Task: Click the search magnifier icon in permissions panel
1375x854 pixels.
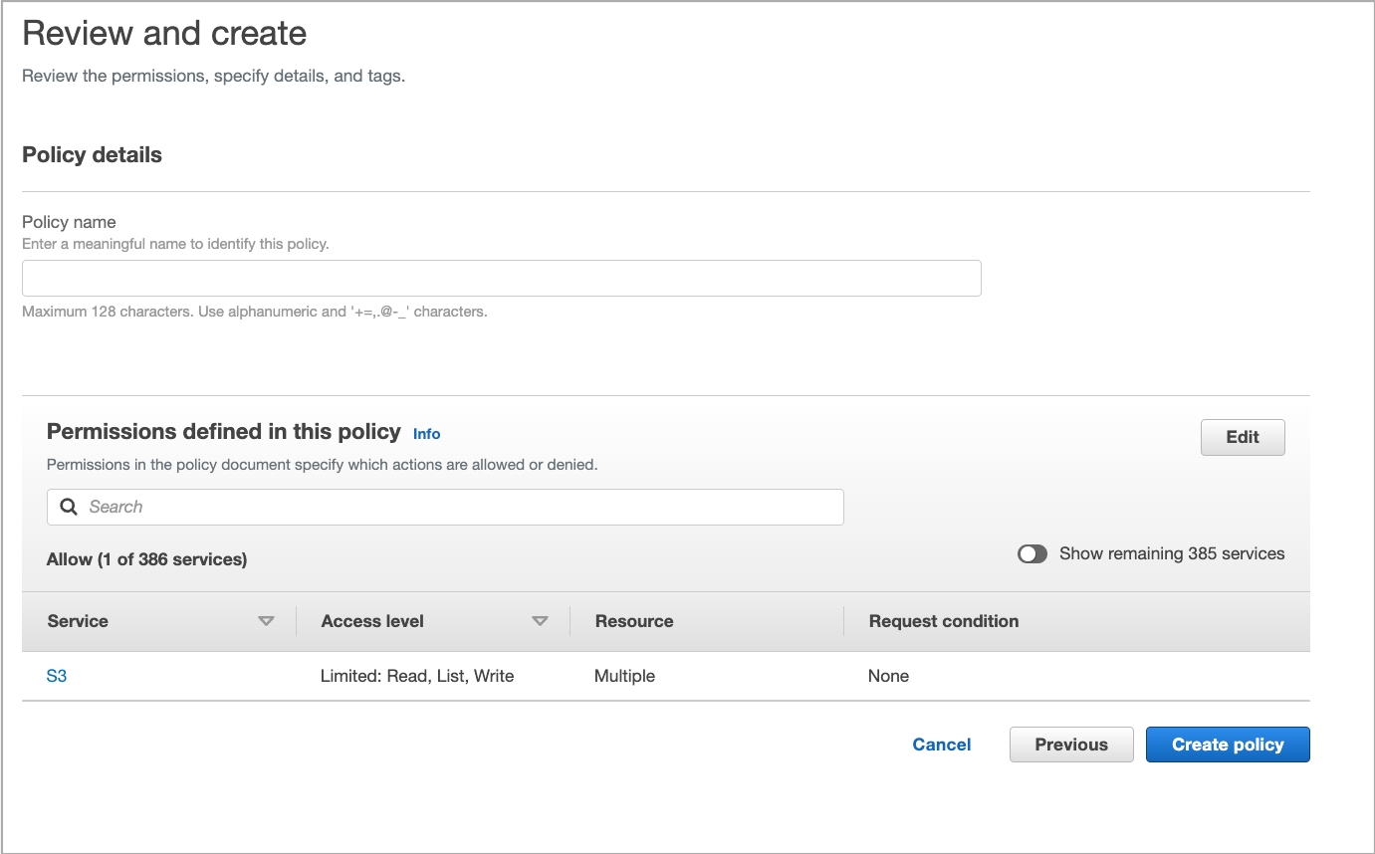Action: [x=68, y=507]
